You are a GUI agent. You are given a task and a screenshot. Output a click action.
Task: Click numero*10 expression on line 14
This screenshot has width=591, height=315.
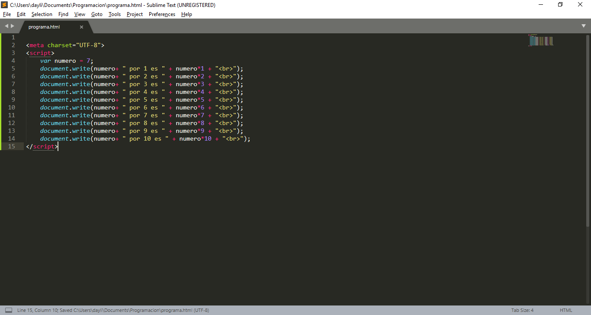(196, 138)
